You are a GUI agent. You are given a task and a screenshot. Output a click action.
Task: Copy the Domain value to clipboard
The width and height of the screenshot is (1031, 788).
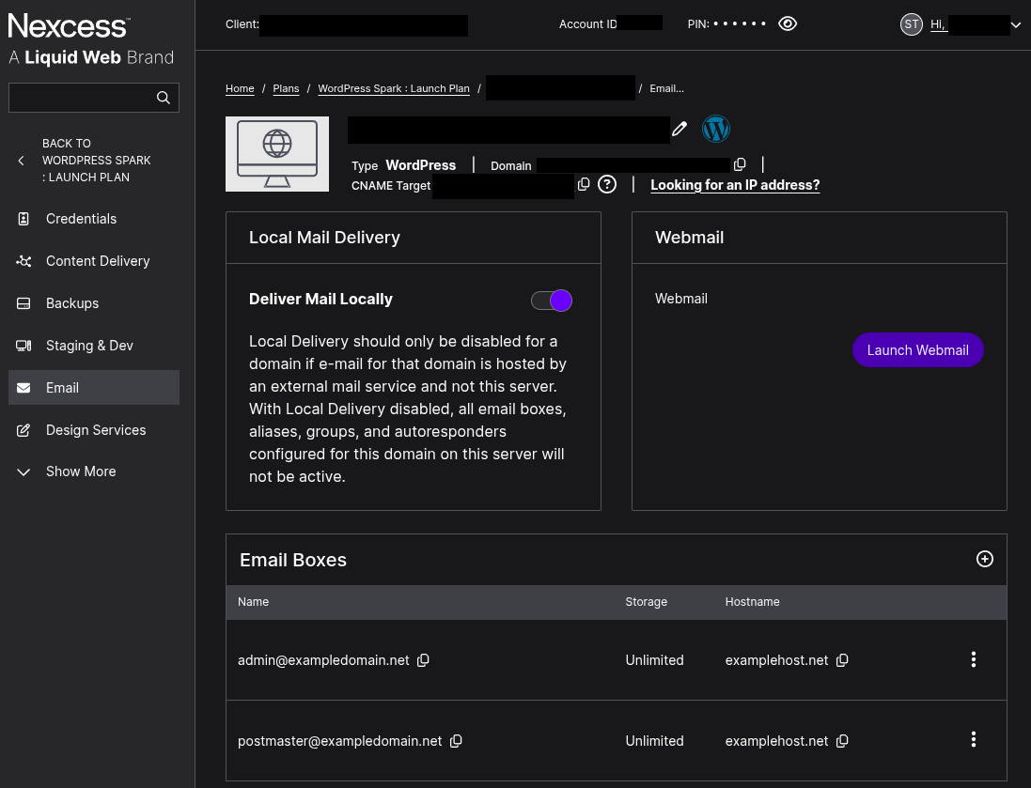point(740,165)
